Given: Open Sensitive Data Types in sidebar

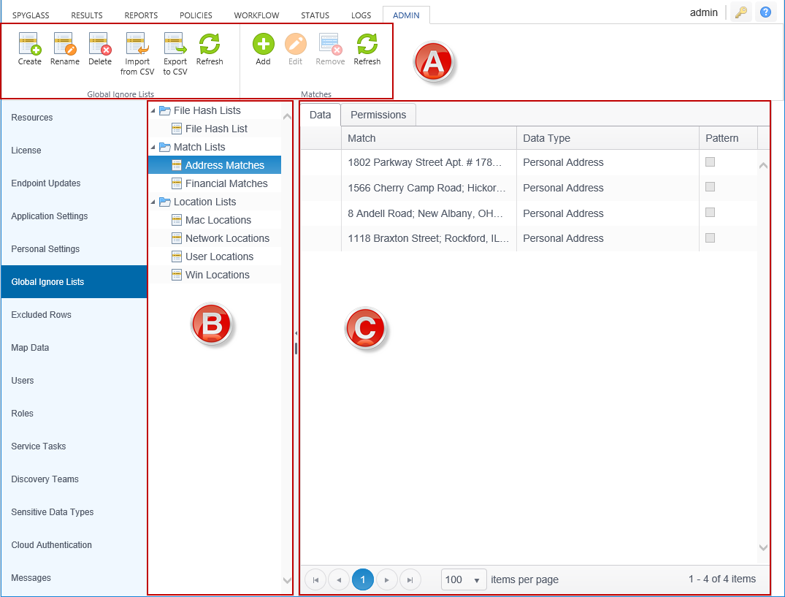Looking at the screenshot, I should 53,512.
